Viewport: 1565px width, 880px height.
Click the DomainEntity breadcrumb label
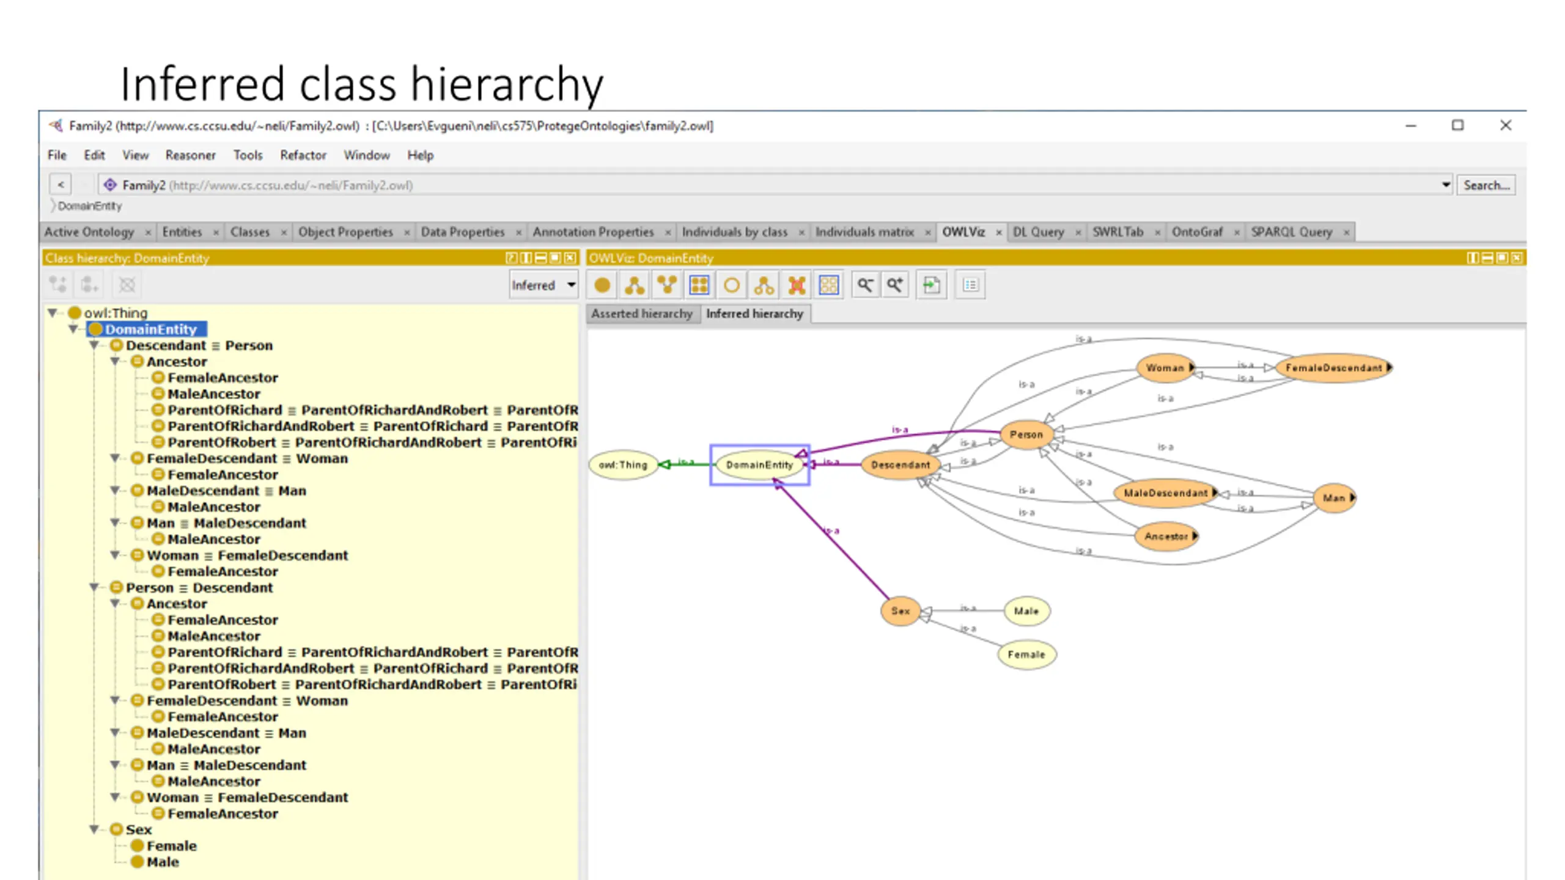(x=90, y=206)
